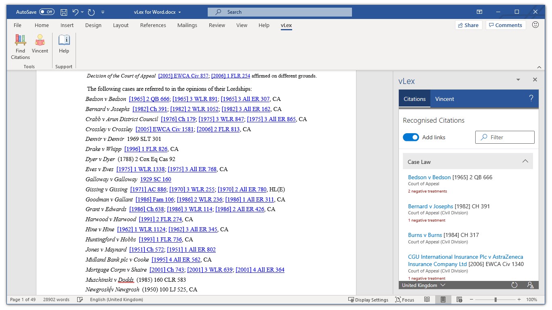This screenshot has height=310, width=552.
Task: Click Page 1 of 49 indicator
Action: pyautogui.click(x=23, y=300)
